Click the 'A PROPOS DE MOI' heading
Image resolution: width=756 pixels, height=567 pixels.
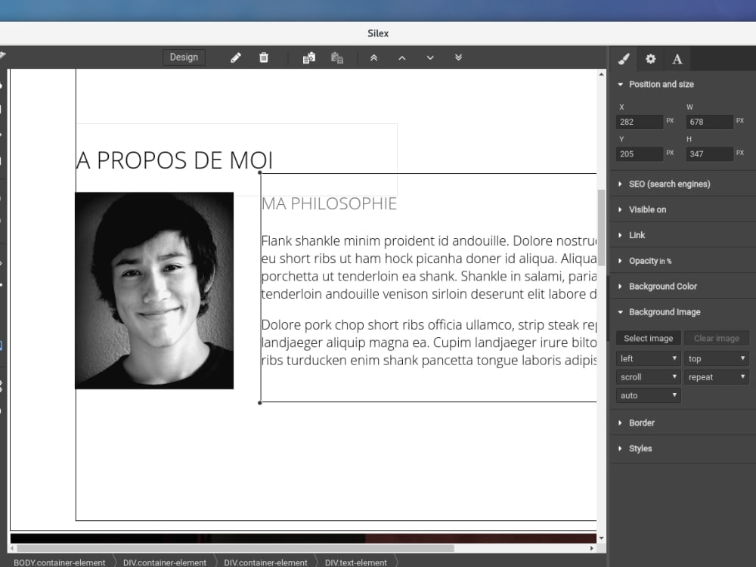point(175,160)
